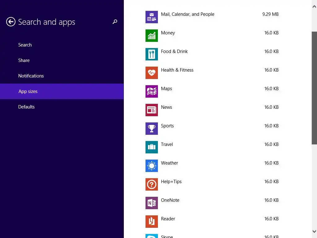Click the Money app icon

(152, 36)
